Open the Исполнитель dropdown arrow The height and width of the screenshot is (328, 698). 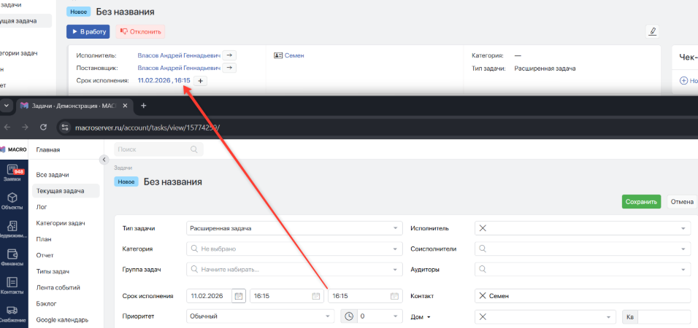click(x=683, y=228)
